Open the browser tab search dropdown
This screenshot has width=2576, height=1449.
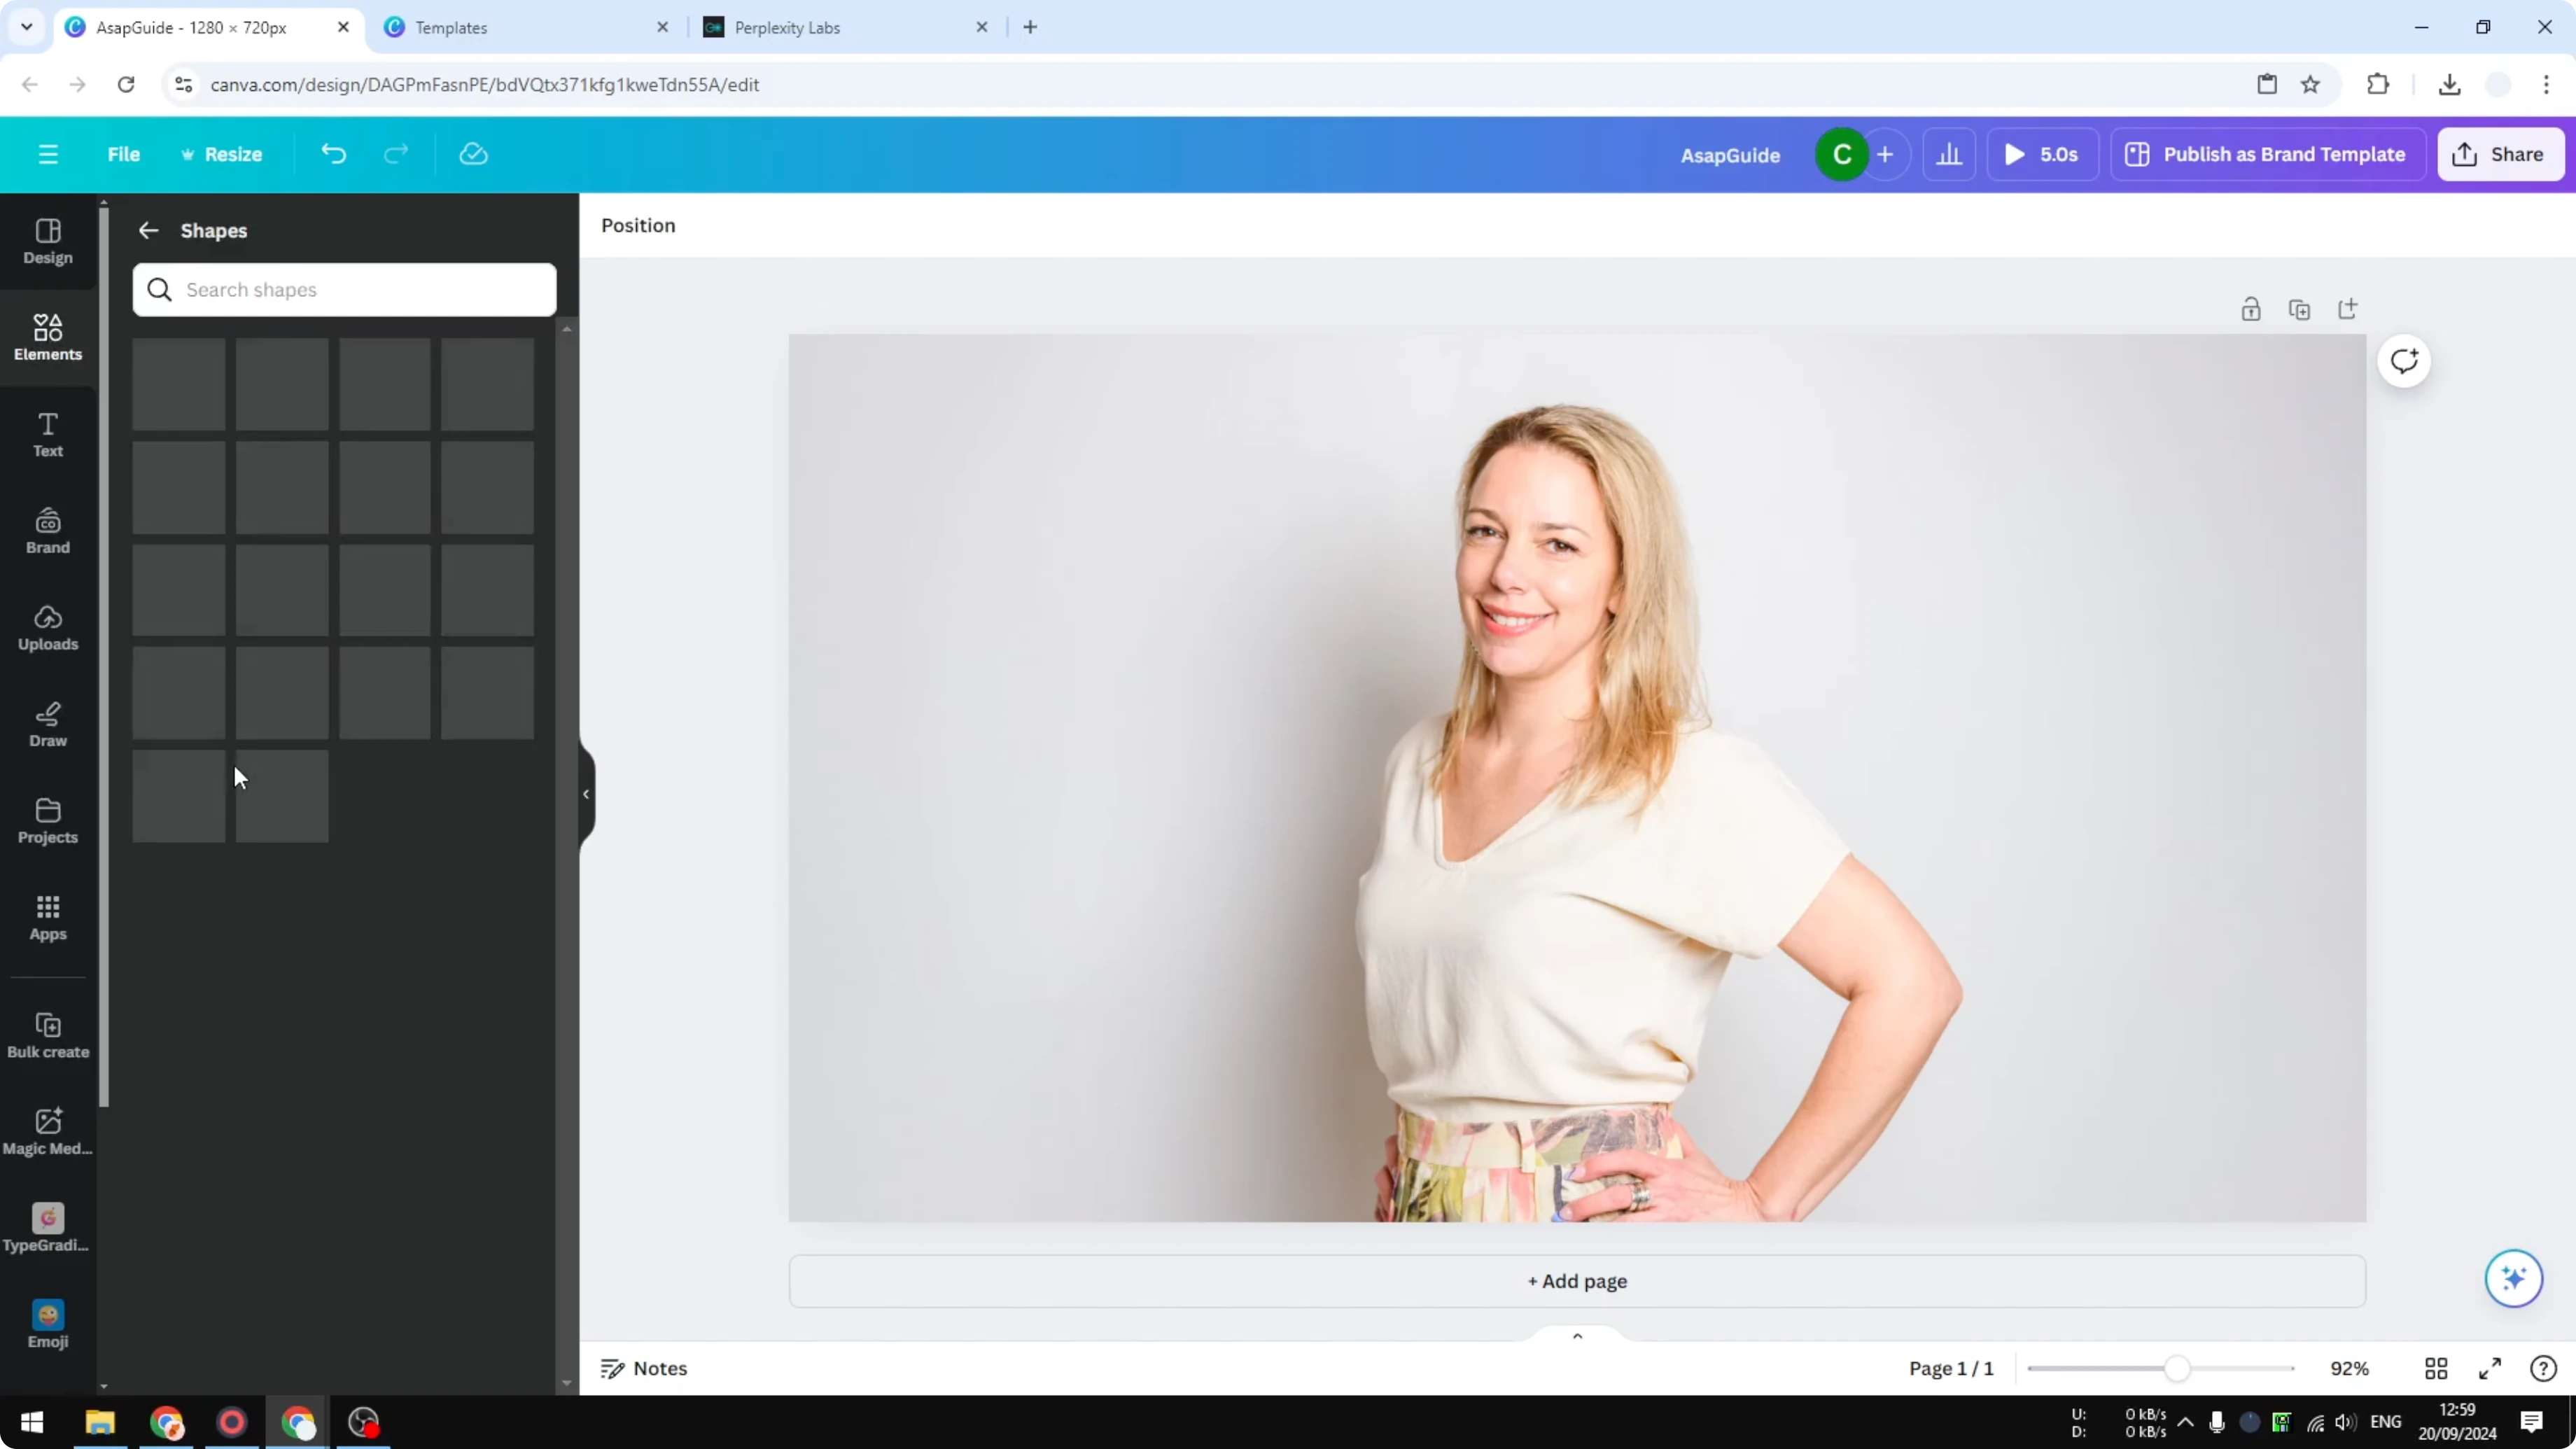27,27
